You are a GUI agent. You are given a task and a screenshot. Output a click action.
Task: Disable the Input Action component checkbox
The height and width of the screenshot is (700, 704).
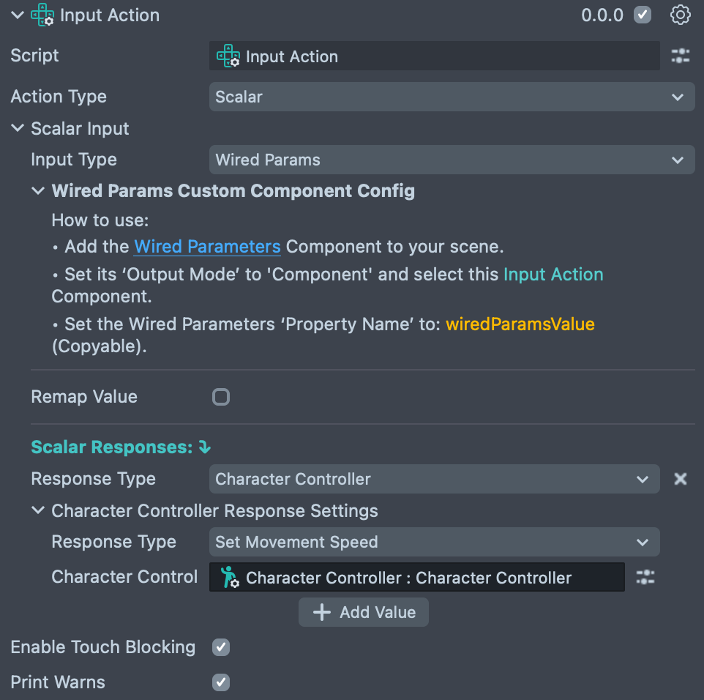tap(643, 15)
